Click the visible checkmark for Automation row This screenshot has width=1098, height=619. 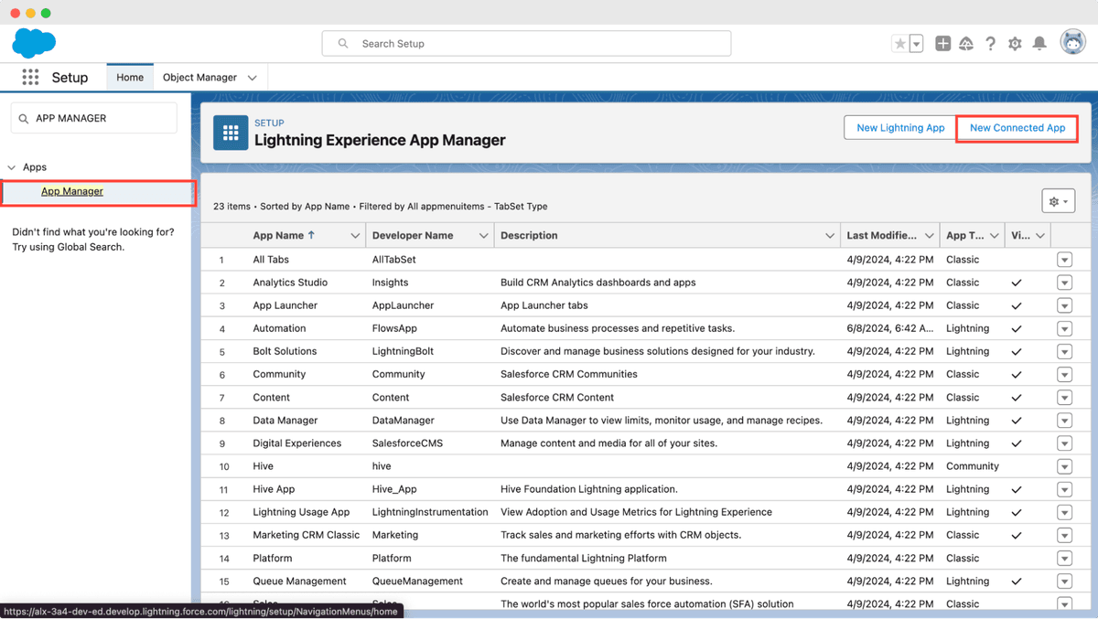coord(1017,328)
